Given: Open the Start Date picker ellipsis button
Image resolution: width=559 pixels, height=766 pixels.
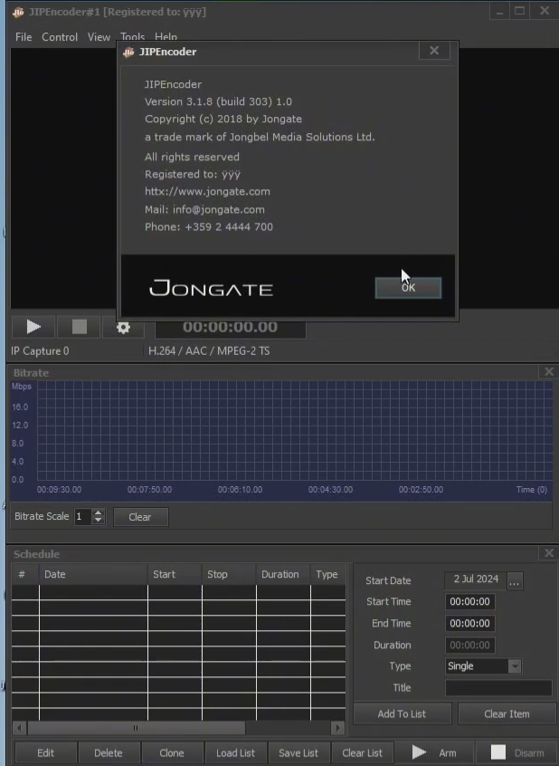Looking at the screenshot, I should (515, 581).
